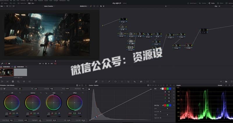Image resolution: width=233 pixels, height=123 pixels.
Task: Open the Gallery panel
Action: pyautogui.click(x=4, y=3)
